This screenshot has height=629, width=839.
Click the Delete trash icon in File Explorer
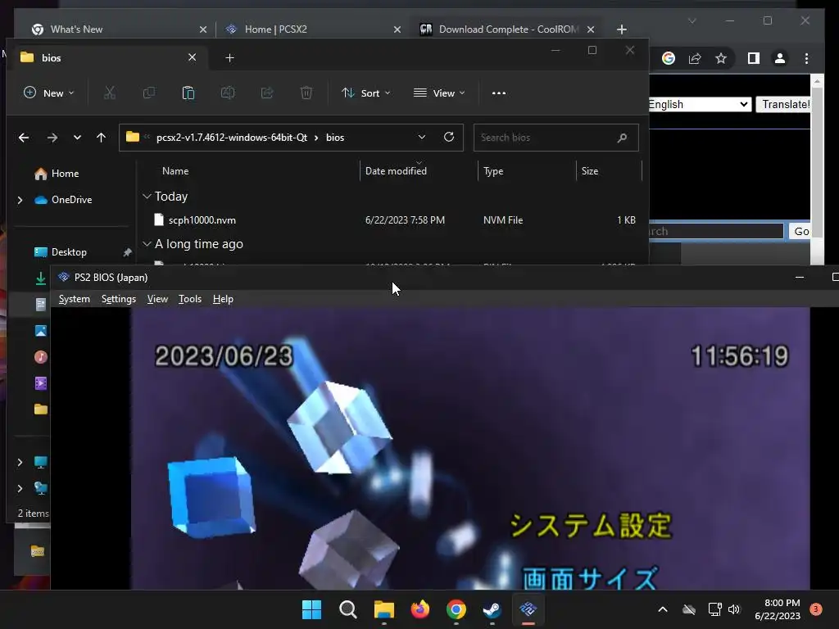tap(306, 93)
